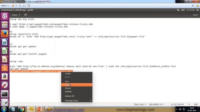Open LibreOffice Calc from the launcher
Screen dimensions: 200x112
tap(5, 51)
